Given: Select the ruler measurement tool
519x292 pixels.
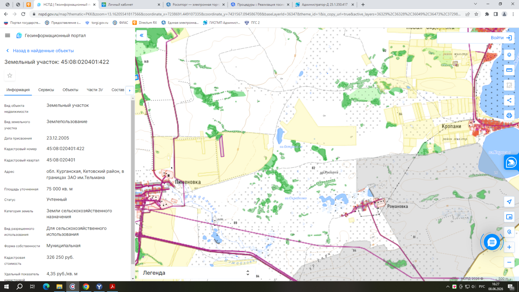Looking at the screenshot, I should click(x=509, y=70).
